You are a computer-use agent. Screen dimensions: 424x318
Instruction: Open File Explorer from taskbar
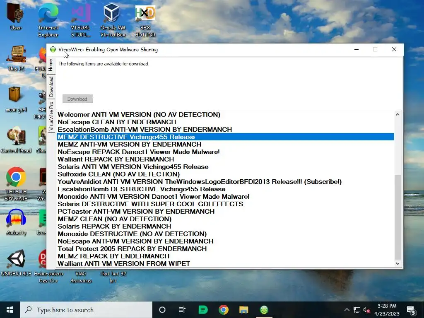click(243, 310)
